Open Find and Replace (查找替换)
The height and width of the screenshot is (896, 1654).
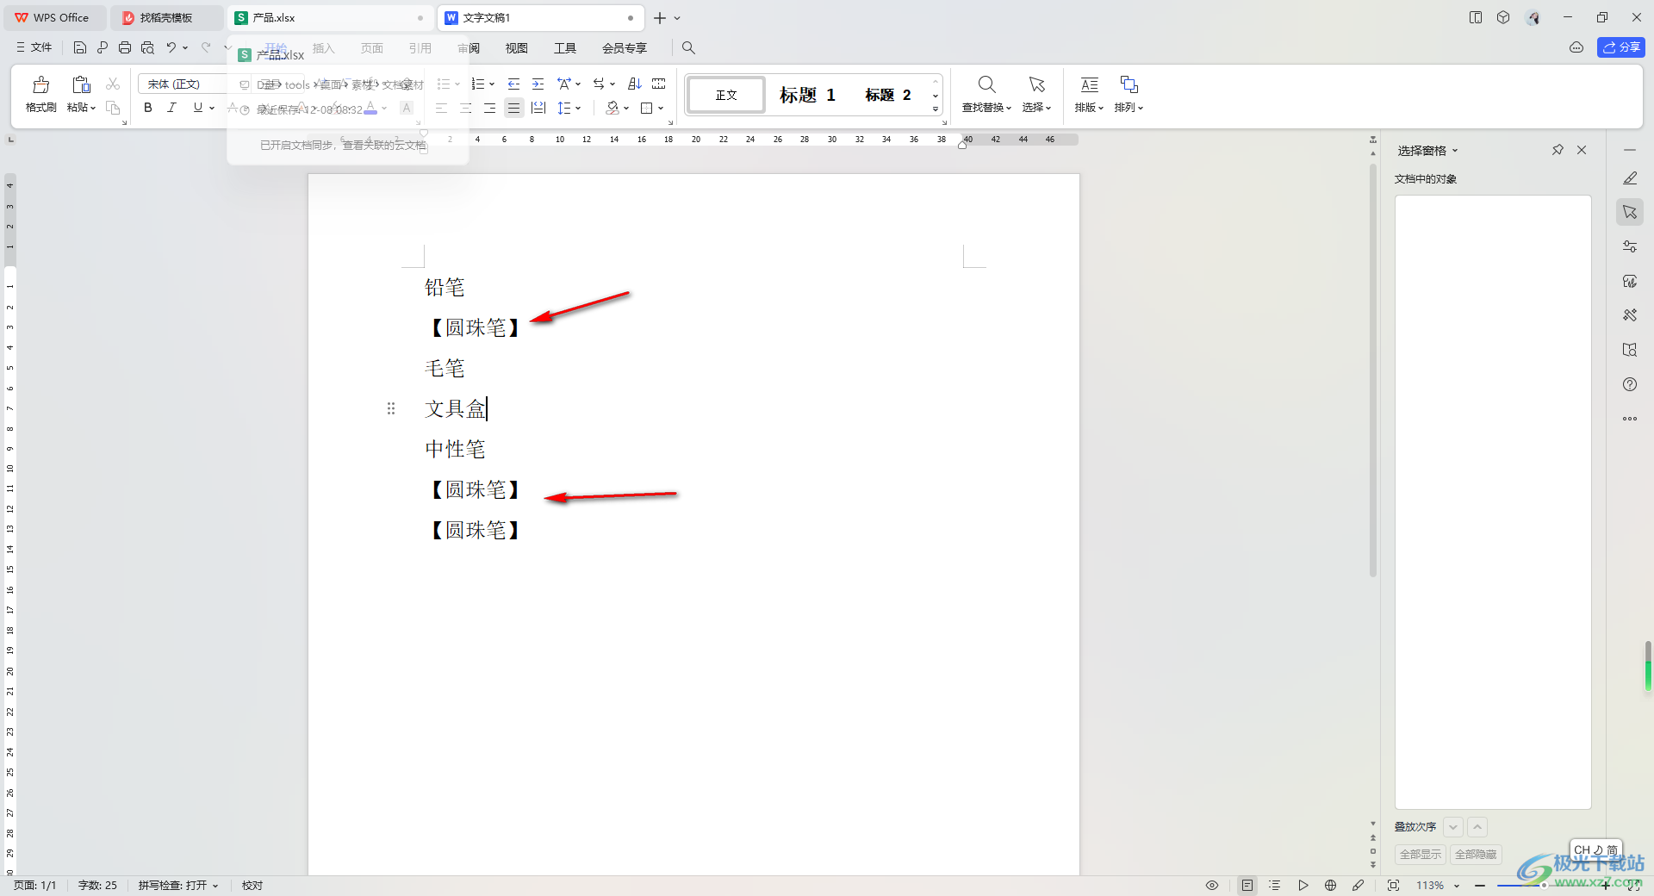click(986, 94)
